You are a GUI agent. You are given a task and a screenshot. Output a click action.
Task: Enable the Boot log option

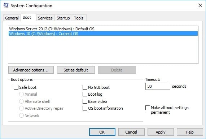[85, 94]
